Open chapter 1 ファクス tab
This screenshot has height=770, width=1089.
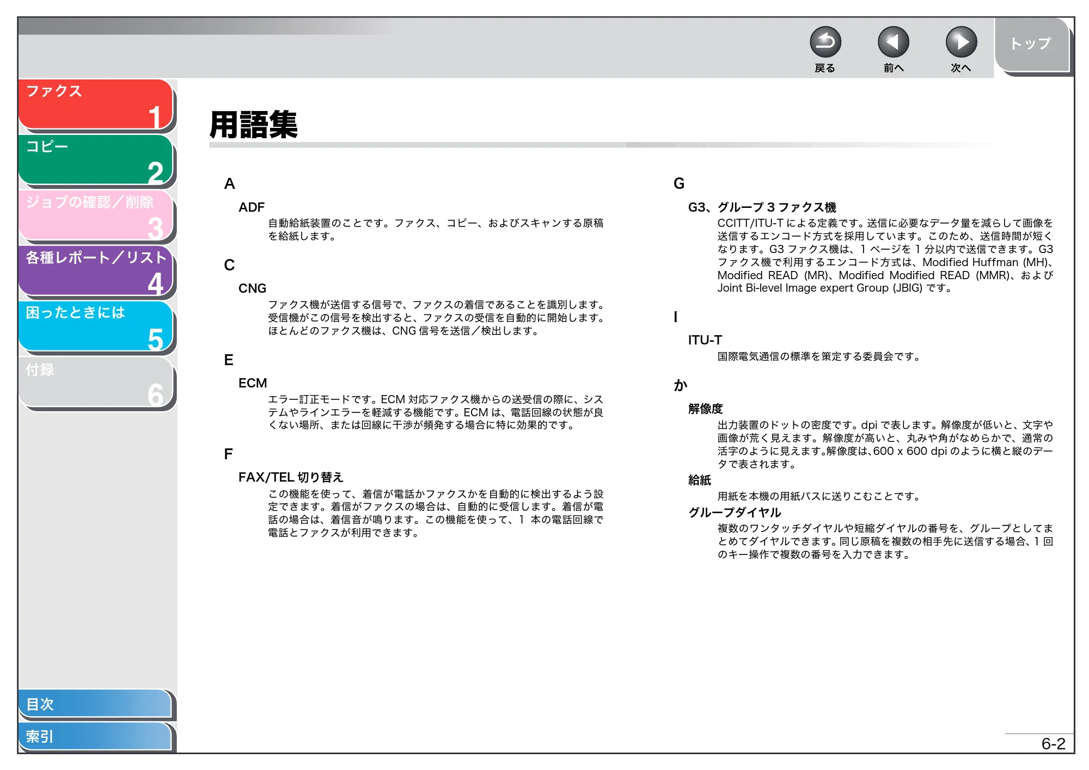pyautogui.click(x=96, y=104)
